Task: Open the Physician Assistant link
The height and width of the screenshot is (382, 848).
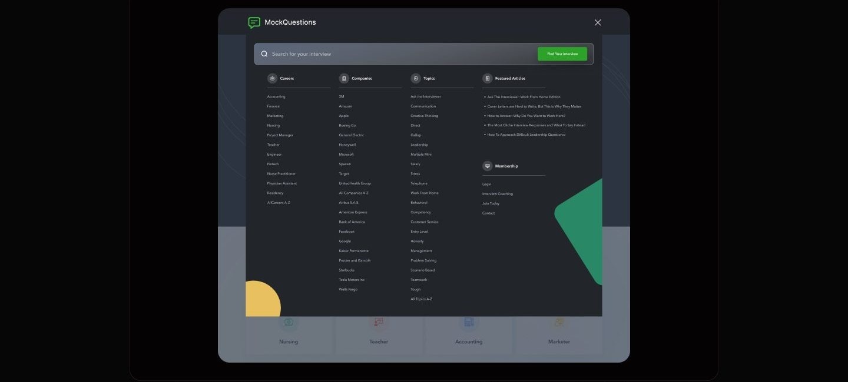Action: coord(282,183)
